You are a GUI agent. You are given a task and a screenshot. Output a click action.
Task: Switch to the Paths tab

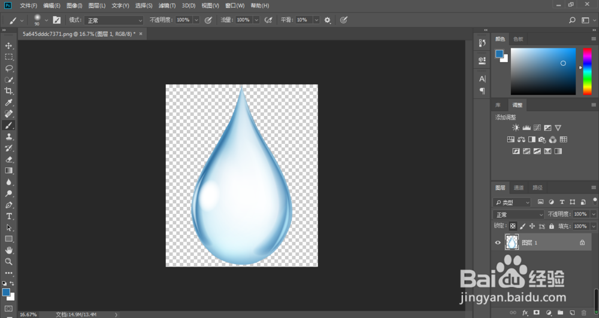[x=537, y=188]
